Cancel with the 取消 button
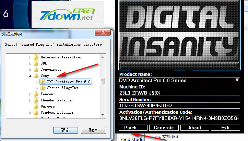This screenshot has width=248, height=141. click(93, 130)
